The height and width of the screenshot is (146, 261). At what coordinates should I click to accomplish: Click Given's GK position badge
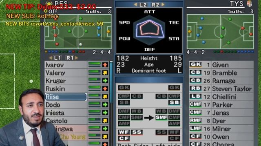tap(196, 64)
